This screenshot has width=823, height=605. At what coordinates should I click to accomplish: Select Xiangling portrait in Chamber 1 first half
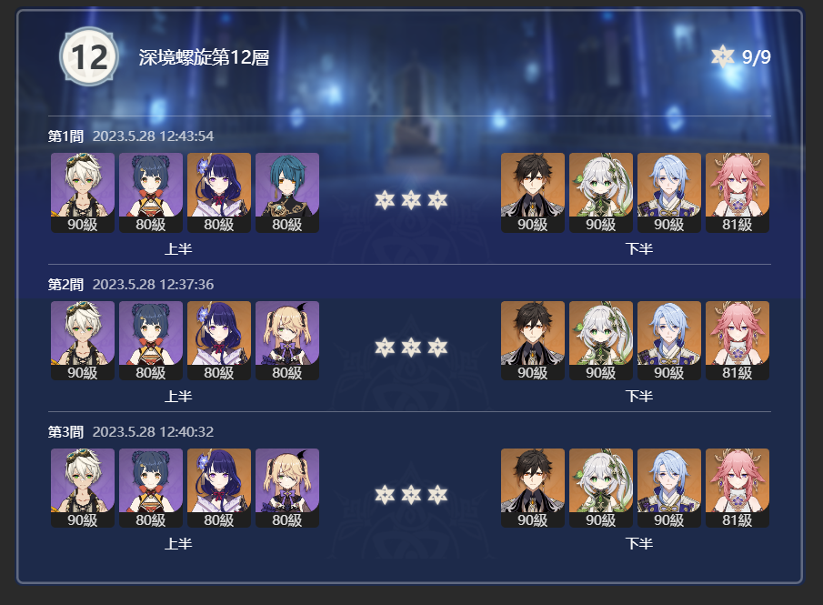pyautogui.click(x=151, y=192)
